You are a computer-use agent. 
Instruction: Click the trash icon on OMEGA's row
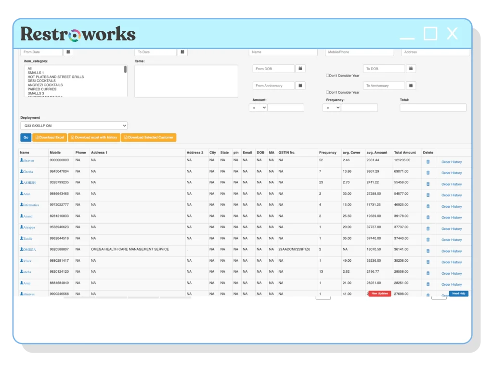[428, 251]
